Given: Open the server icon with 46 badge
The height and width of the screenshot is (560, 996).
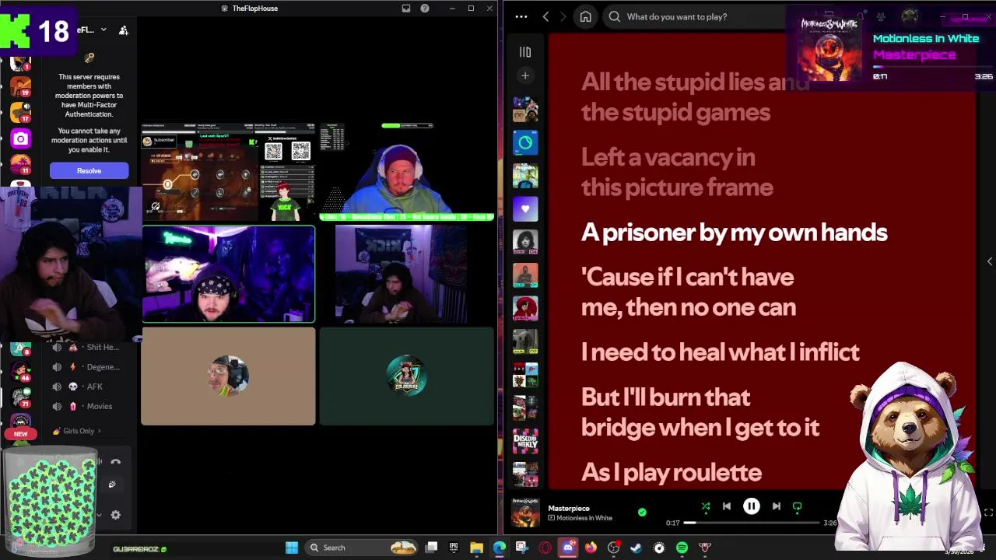Looking at the screenshot, I should (x=21, y=371).
